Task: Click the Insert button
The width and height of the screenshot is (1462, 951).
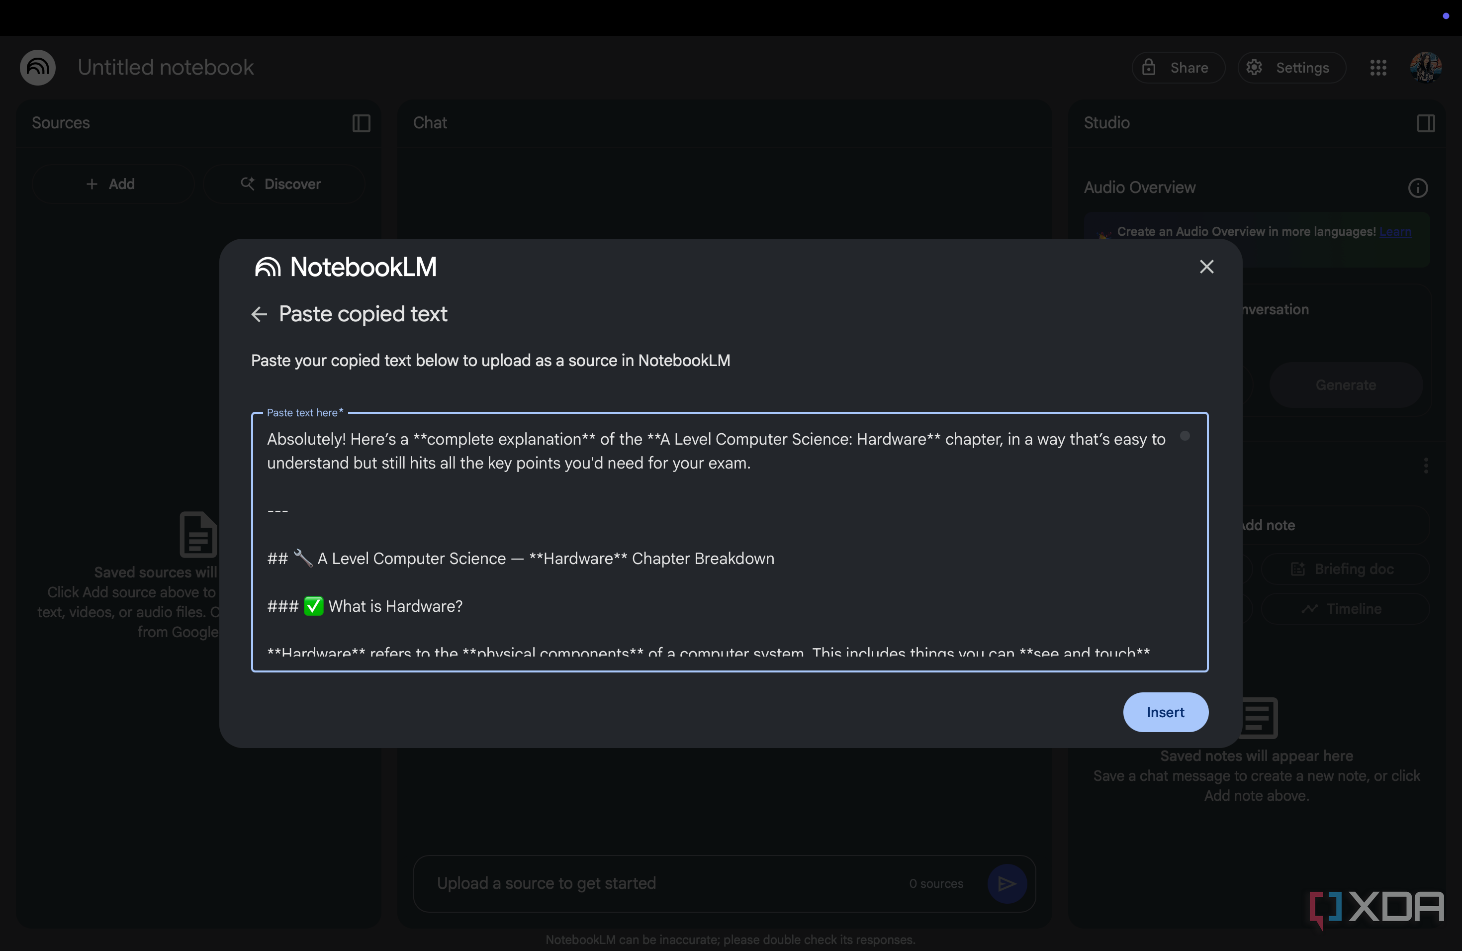Action: 1165,712
